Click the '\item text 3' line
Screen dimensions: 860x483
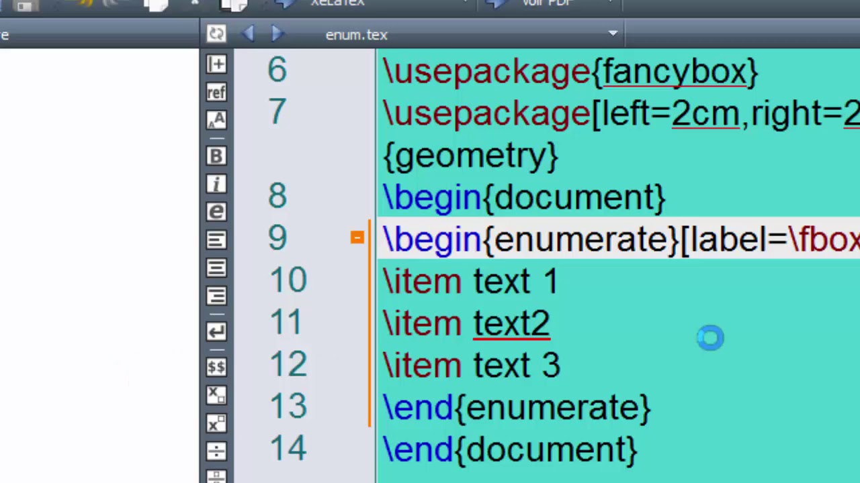(x=471, y=366)
